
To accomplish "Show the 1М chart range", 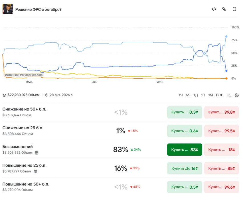I will point(210,95).
